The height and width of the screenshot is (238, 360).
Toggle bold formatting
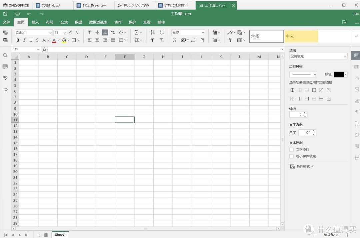[x=18, y=40]
